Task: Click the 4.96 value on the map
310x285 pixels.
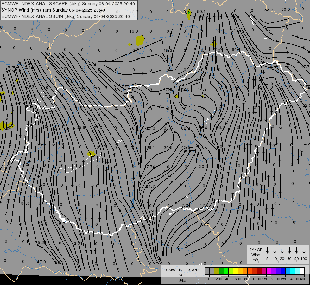Action: tap(168, 89)
